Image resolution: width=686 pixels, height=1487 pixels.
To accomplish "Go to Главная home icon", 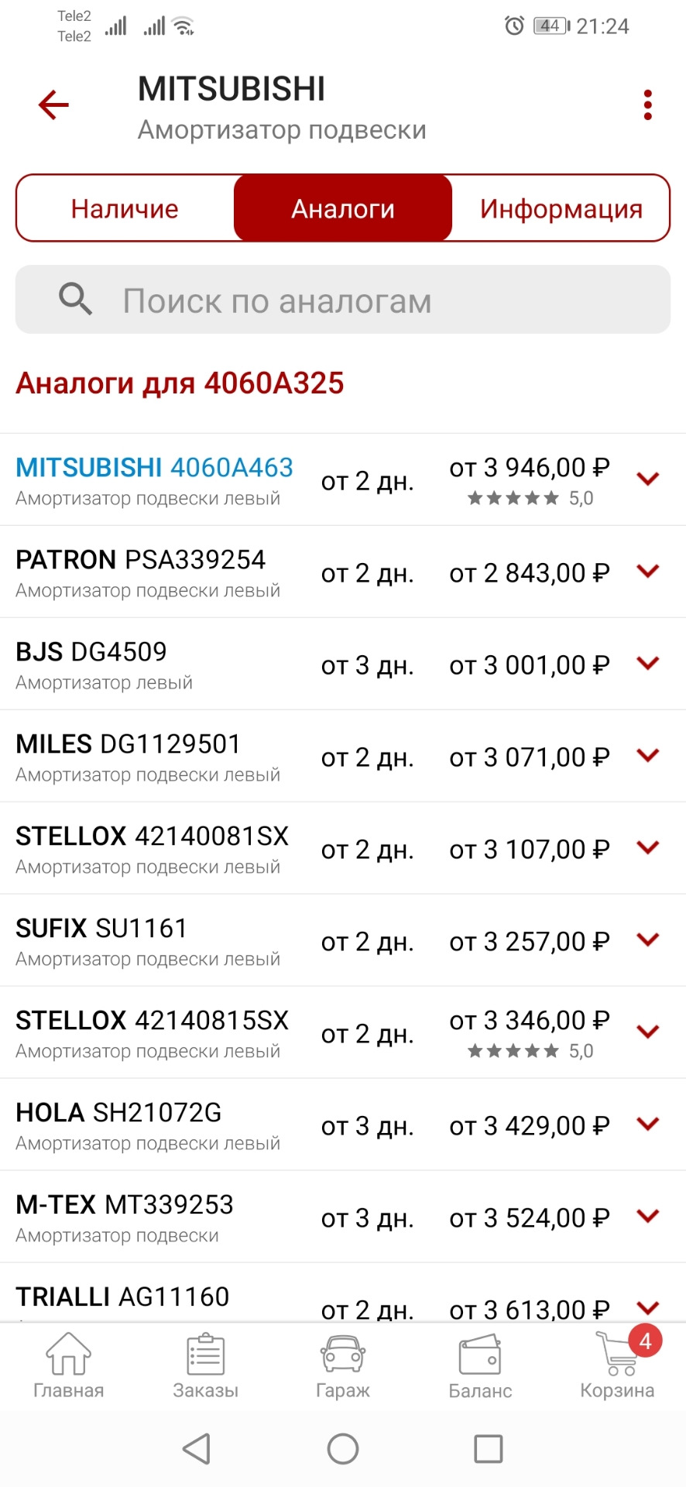I will pos(68,1355).
